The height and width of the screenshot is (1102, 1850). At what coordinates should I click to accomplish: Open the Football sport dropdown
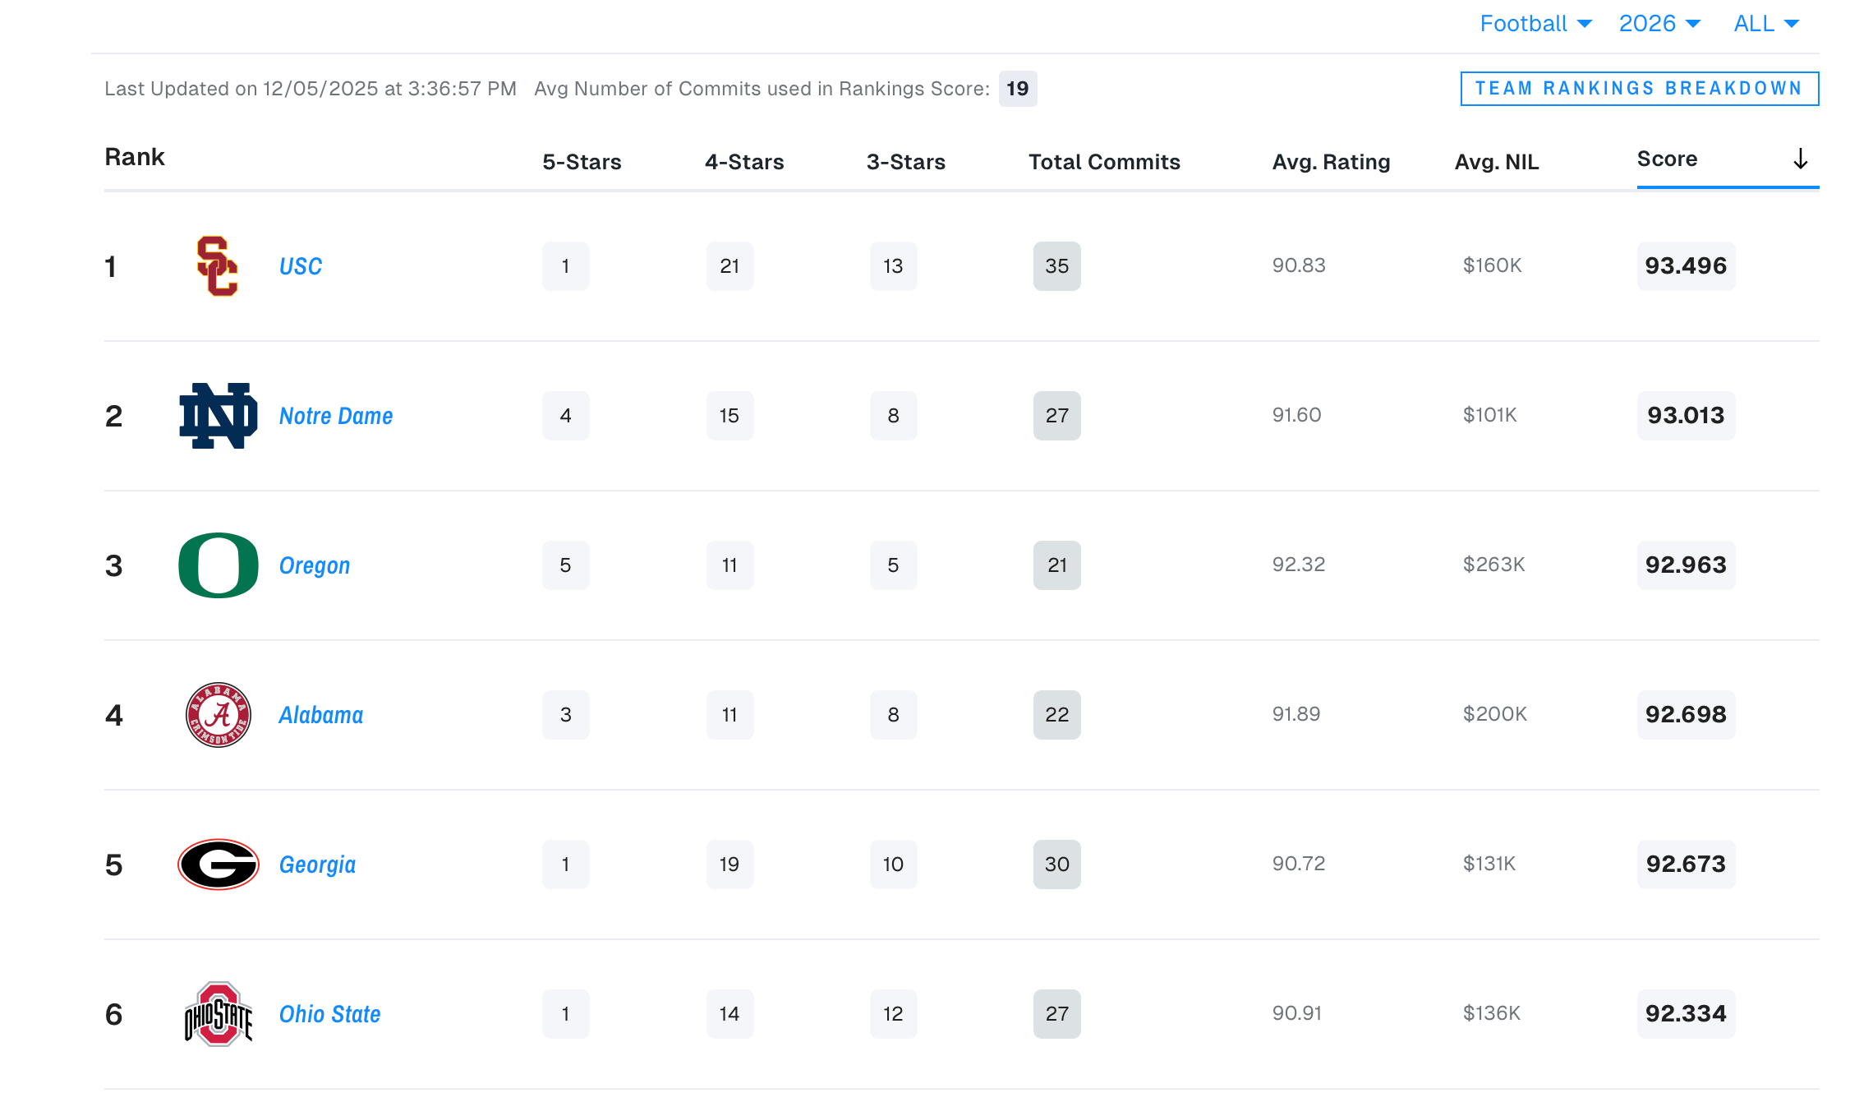click(x=1535, y=24)
